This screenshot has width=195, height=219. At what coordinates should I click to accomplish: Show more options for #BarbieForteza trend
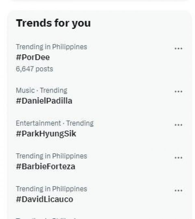click(x=178, y=158)
